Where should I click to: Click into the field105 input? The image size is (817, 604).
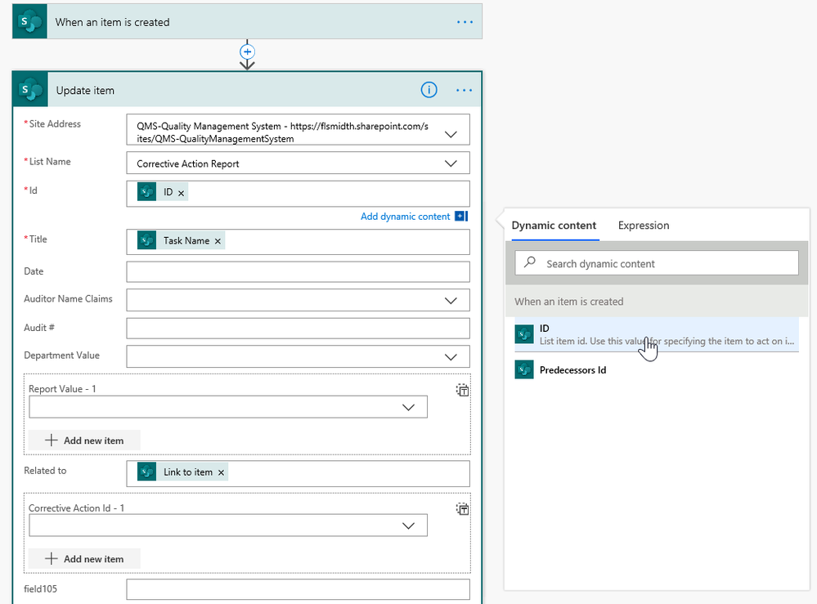pyautogui.click(x=298, y=590)
